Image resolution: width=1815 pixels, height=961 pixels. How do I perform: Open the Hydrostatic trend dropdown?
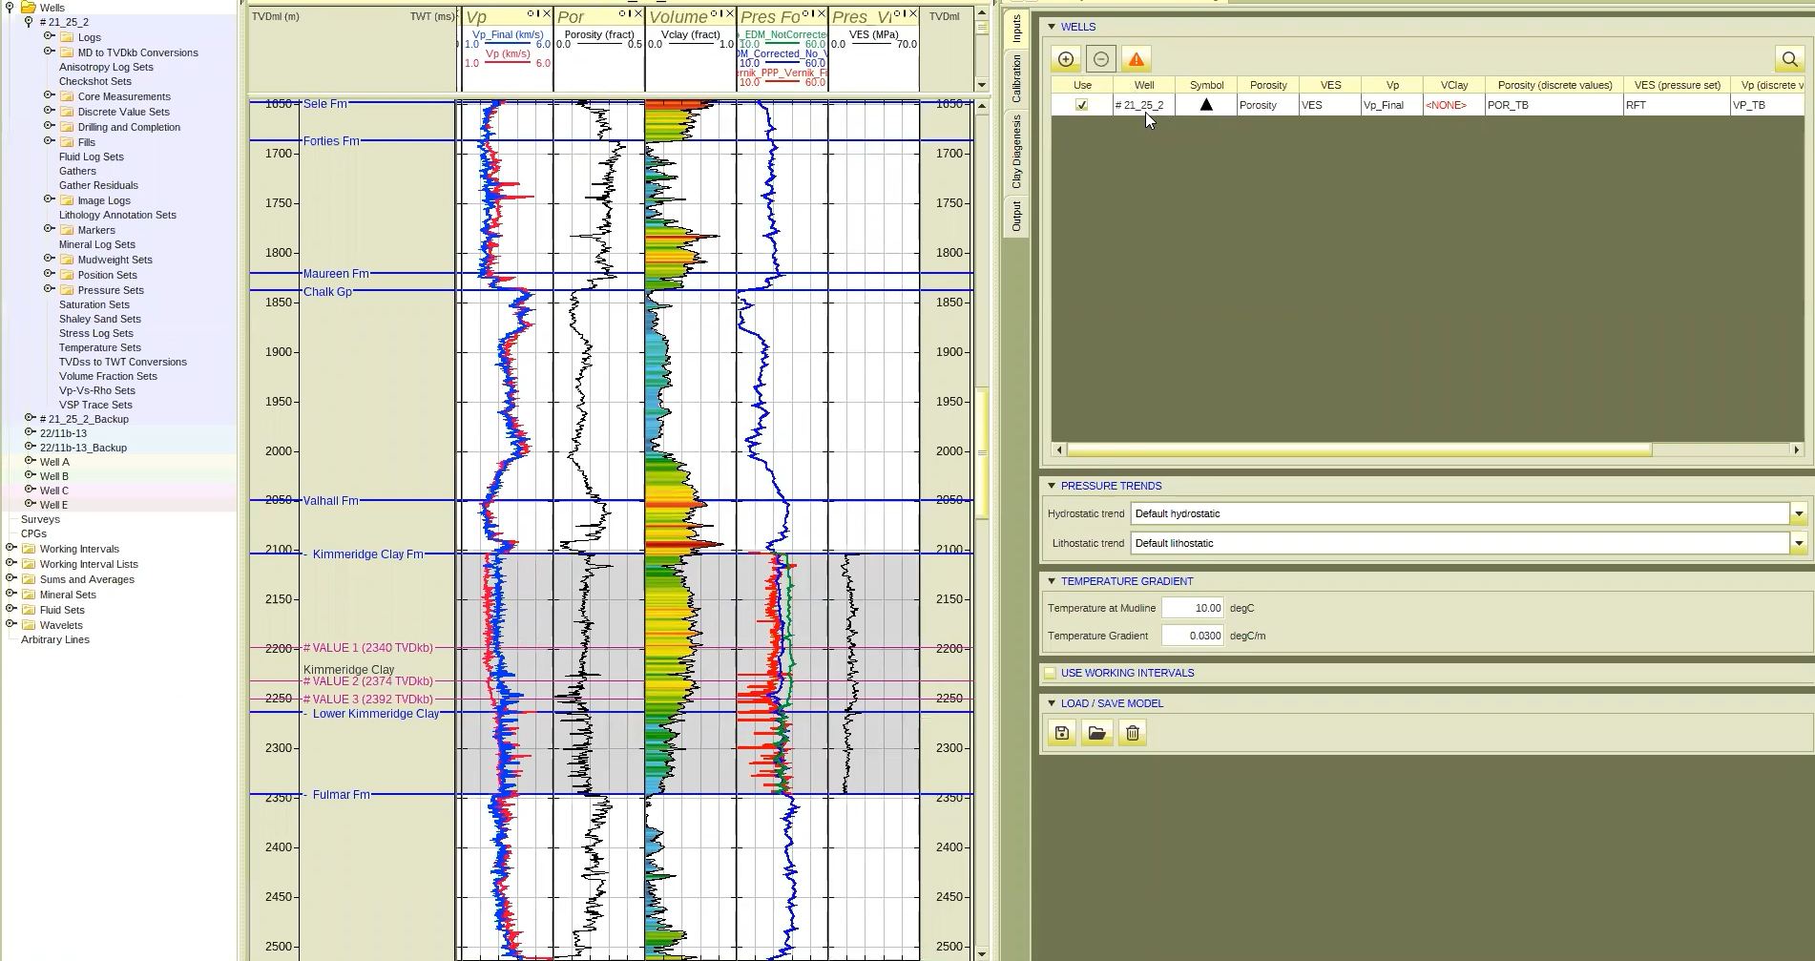1798,513
